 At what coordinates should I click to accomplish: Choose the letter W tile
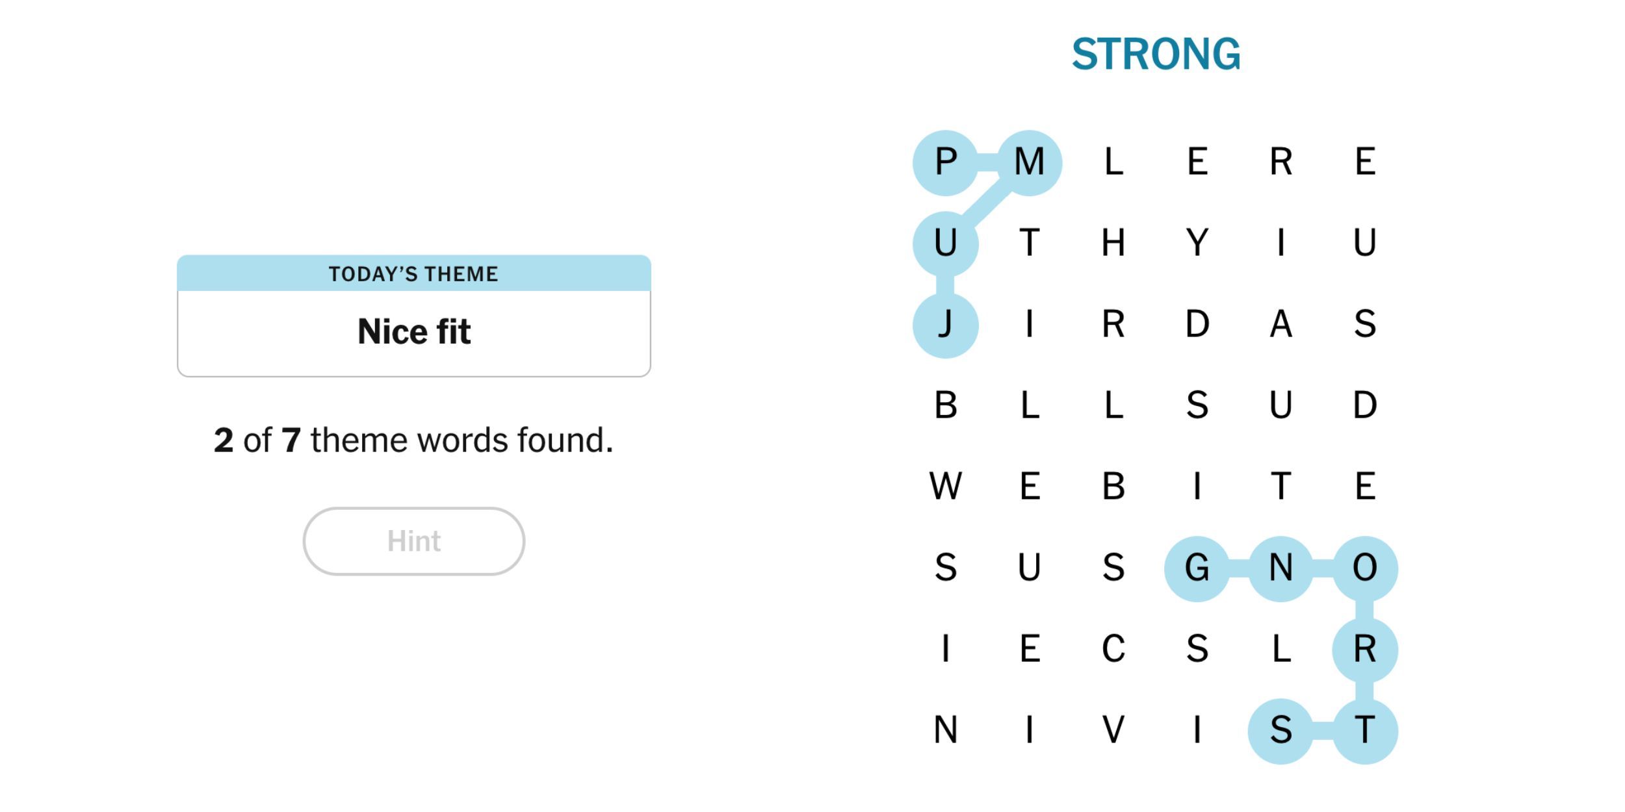click(945, 487)
